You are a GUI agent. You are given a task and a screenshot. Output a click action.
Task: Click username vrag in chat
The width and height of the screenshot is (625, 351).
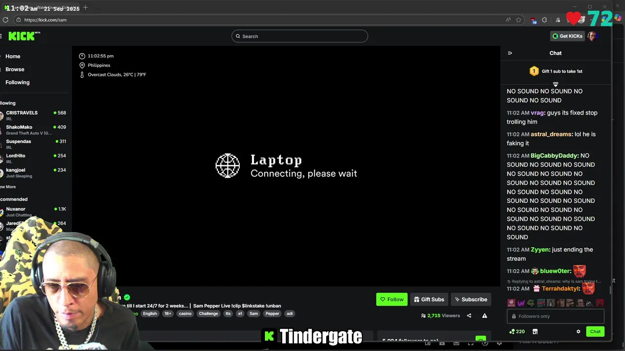537,113
